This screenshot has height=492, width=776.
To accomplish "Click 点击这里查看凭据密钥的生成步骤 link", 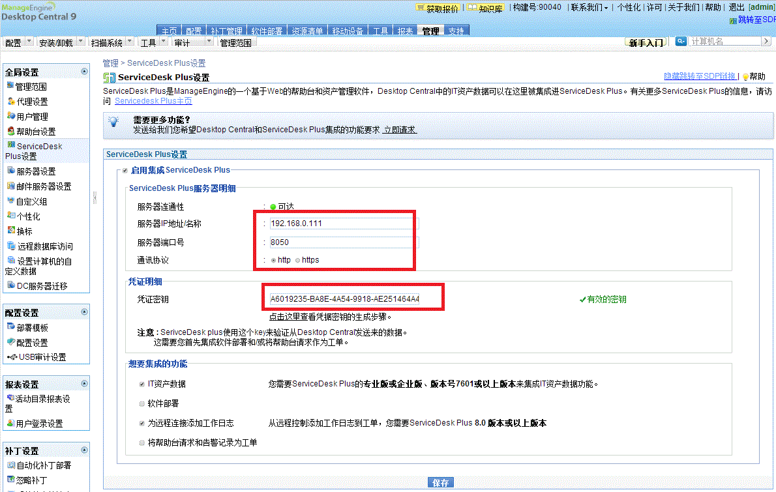I will click(x=330, y=317).
